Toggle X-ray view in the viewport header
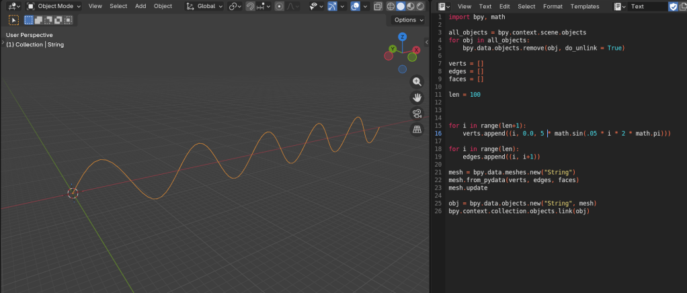Image resolution: width=687 pixels, height=293 pixels. click(x=377, y=6)
